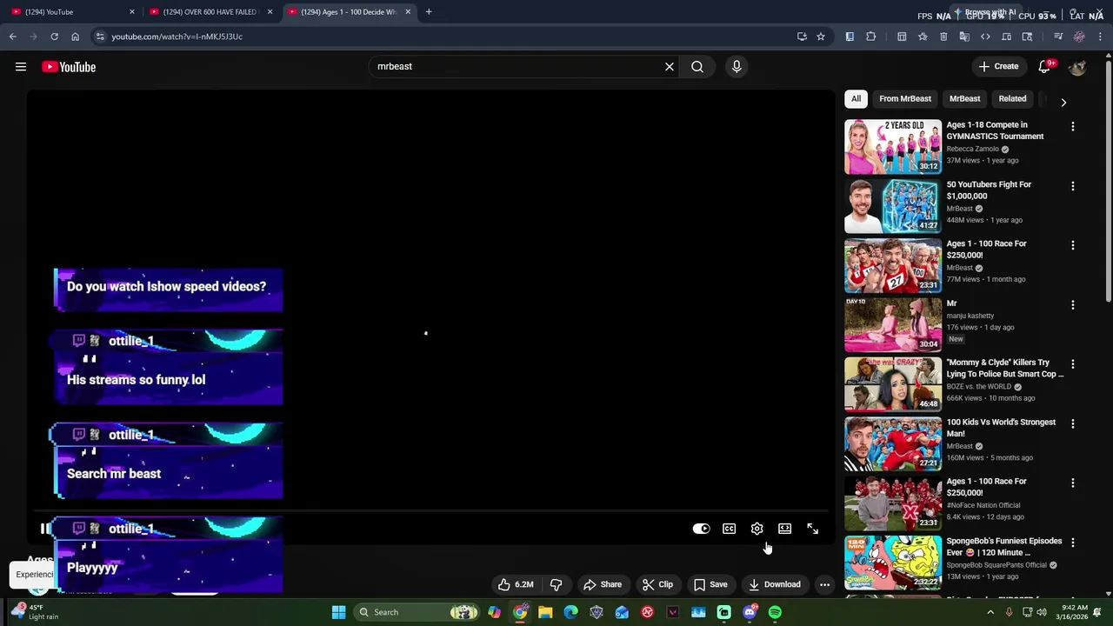Image resolution: width=1113 pixels, height=626 pixels.
Task: Start voice search with the microphone
Action: point(736,66)
